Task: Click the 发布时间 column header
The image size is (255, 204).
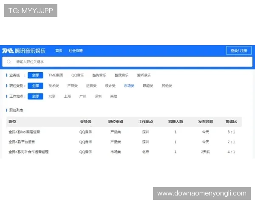Action: pos(206,122)
